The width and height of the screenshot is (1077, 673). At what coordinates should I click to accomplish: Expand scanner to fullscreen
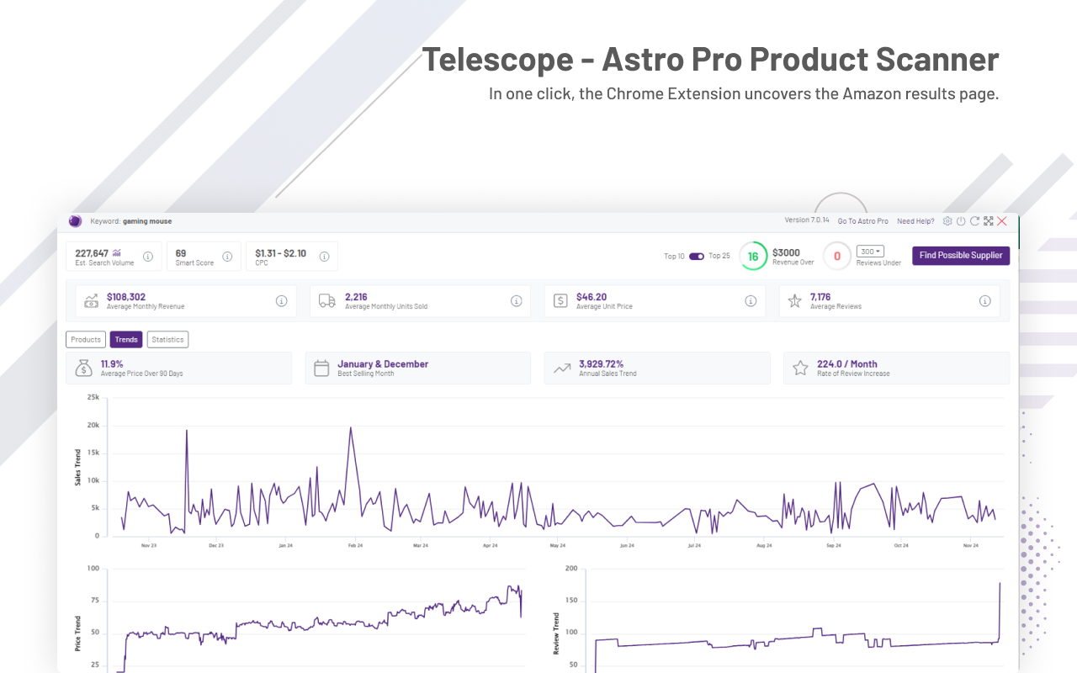coord(988,221)
